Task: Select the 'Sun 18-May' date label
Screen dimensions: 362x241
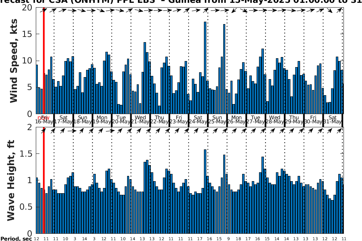Action: tap(82, 119)
